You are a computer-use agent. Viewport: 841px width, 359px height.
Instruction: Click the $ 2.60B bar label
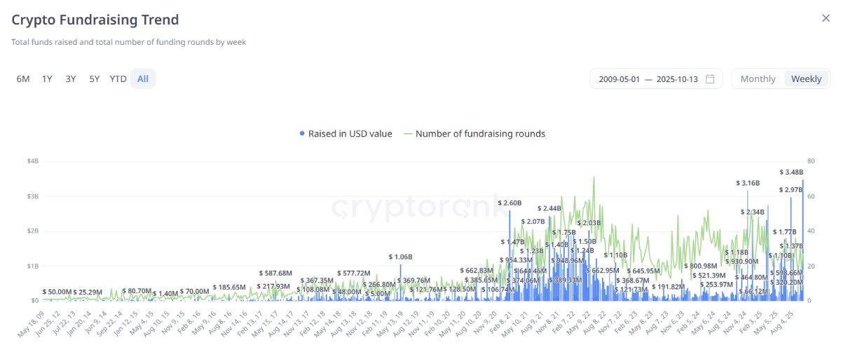[510, 203]
